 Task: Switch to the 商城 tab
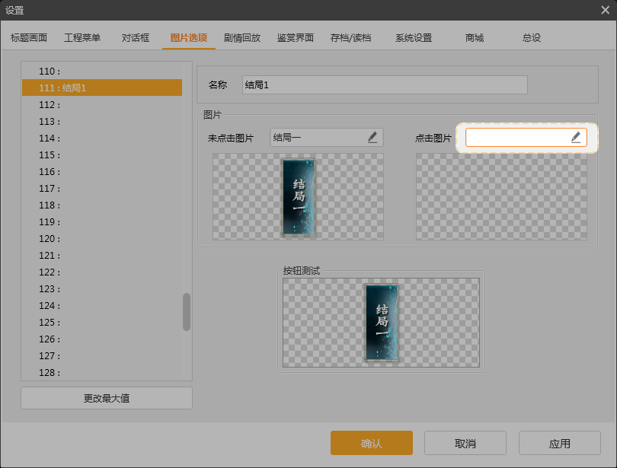(474, 37)
